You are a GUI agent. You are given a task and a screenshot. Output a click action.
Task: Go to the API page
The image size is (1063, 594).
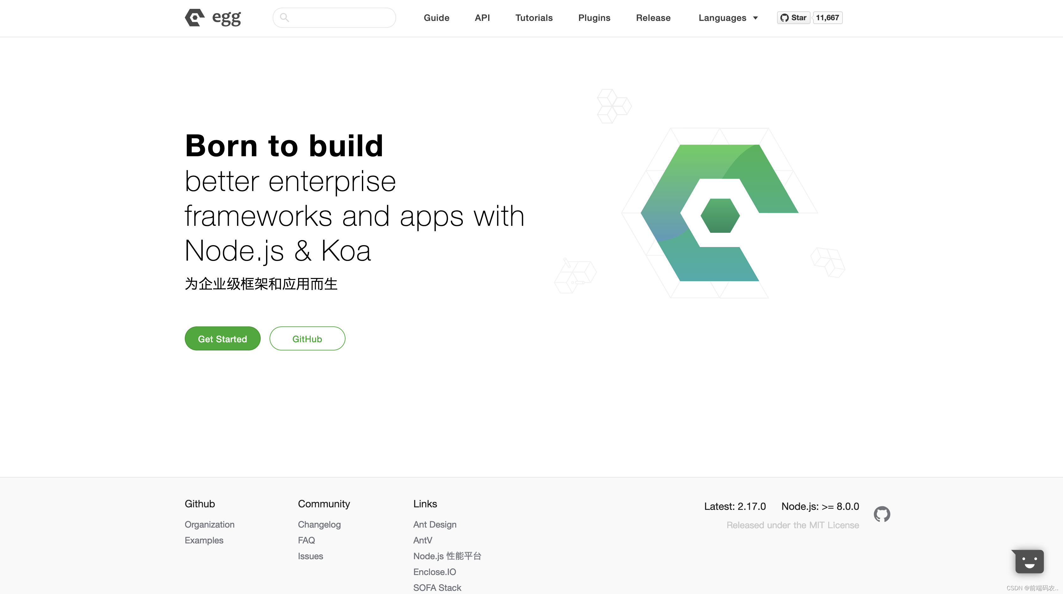click(x=482, y=18)
